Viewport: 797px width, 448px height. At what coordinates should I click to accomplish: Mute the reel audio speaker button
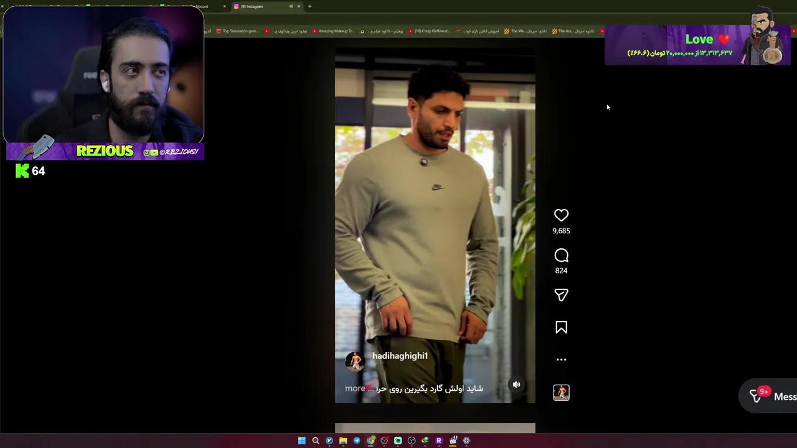(516, 385)
